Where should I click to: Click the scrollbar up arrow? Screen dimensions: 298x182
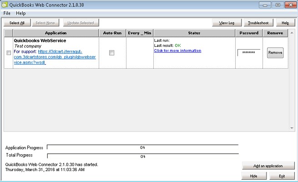292,33
